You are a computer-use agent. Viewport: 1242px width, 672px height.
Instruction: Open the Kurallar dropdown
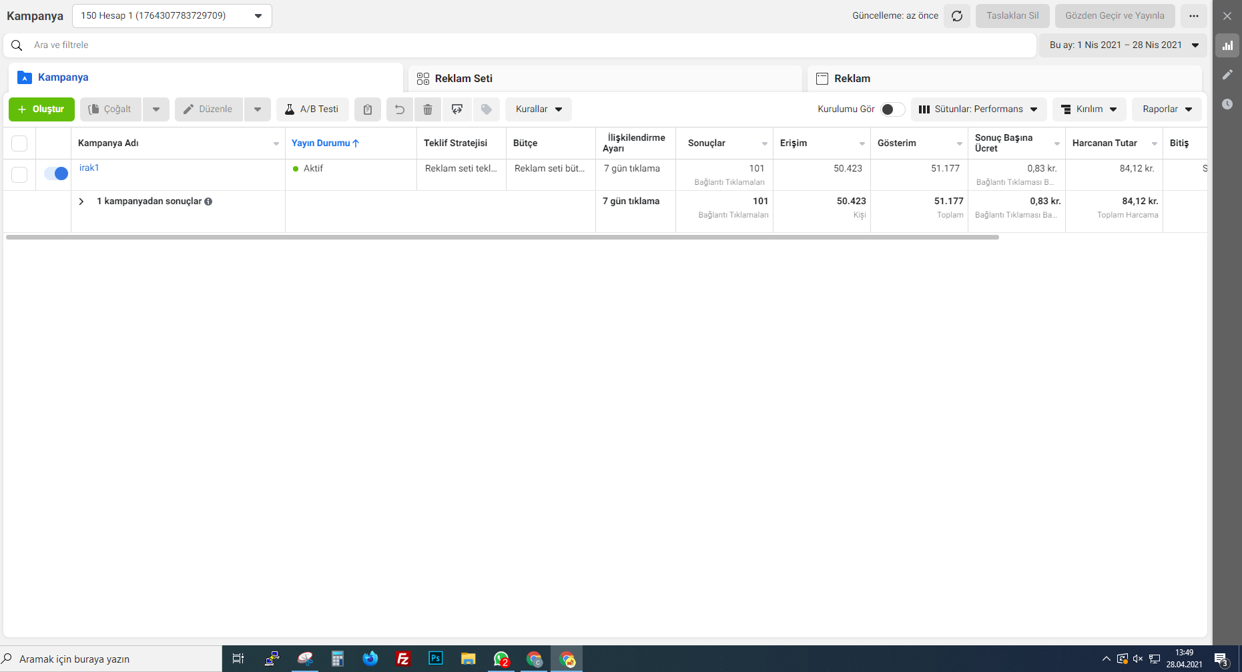coord(539,109)
